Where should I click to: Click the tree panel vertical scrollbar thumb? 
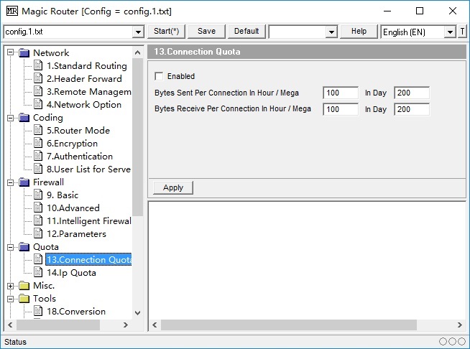point(137,137)
